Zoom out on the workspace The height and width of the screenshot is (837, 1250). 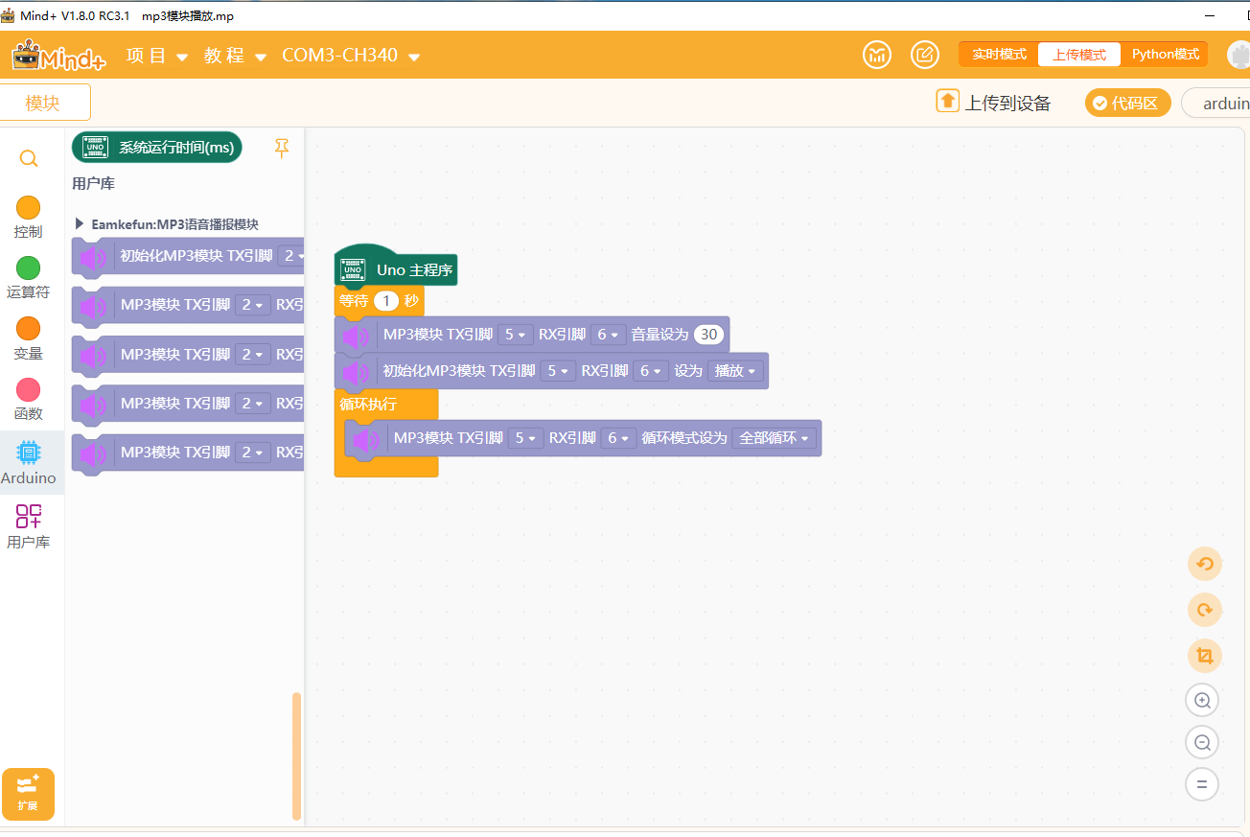(1202, 742)
